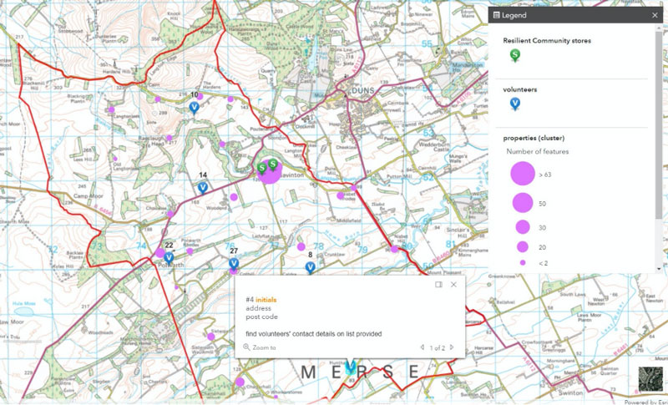Click the '50' legend cluster circle
This screenshot has width=668, height=405.
[523, 202]
